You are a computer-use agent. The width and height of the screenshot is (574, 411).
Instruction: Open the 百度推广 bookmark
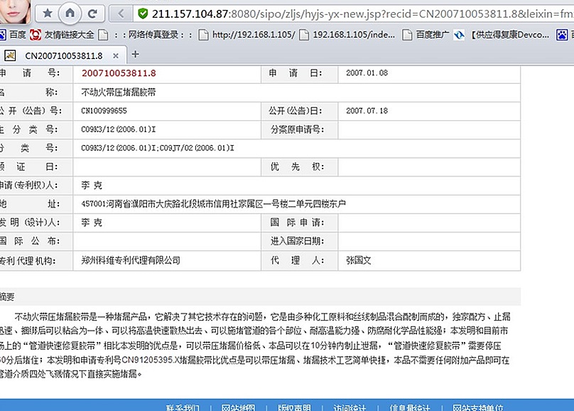tap(426, 34)
